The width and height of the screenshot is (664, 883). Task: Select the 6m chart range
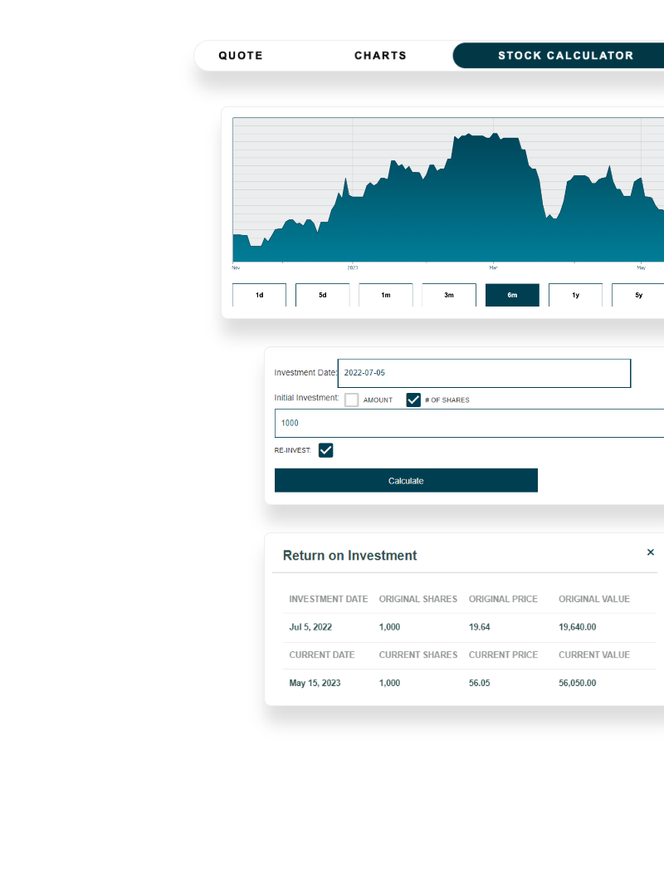coord(512,295)
